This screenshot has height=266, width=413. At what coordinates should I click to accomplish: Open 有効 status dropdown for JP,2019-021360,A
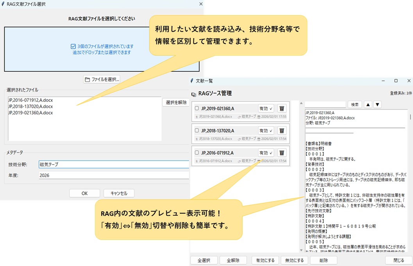pyautogui.click(x=266, y=108)
